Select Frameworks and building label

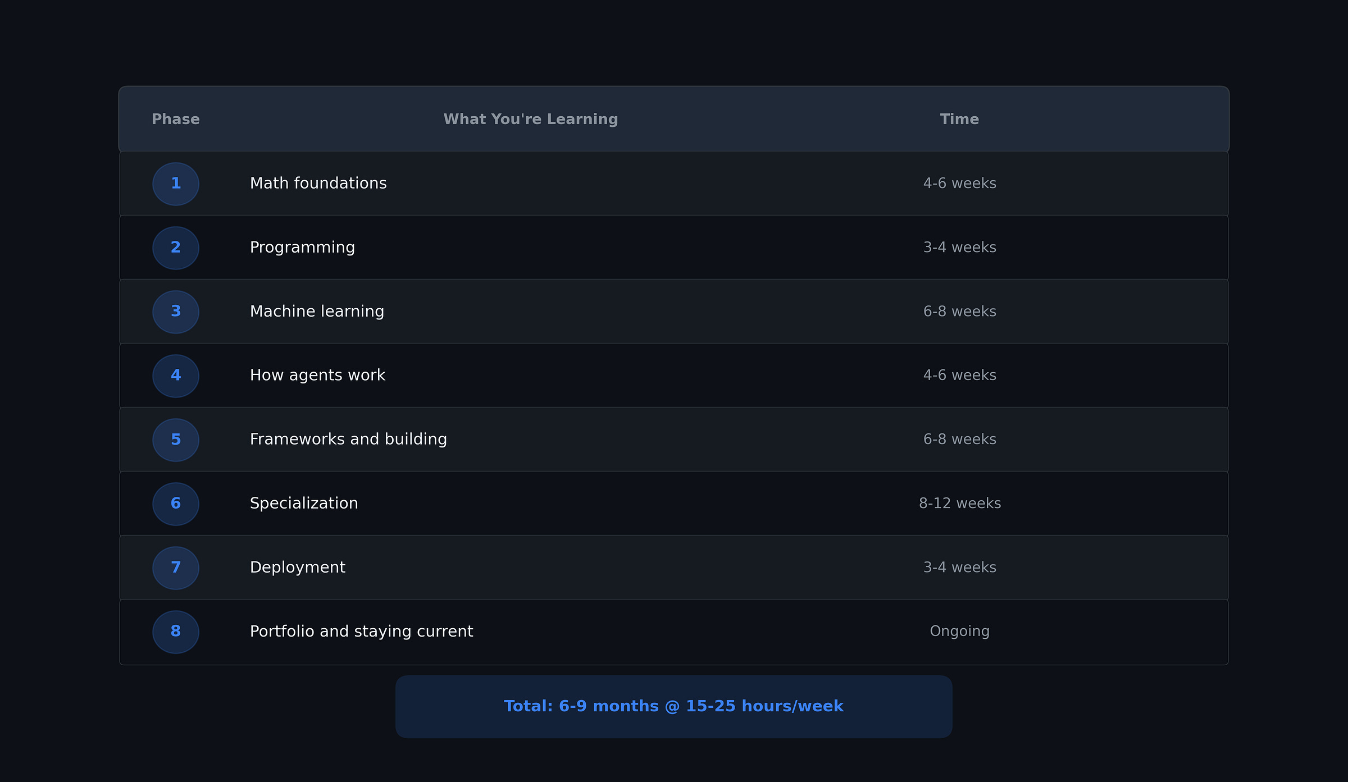coord(348,440)
